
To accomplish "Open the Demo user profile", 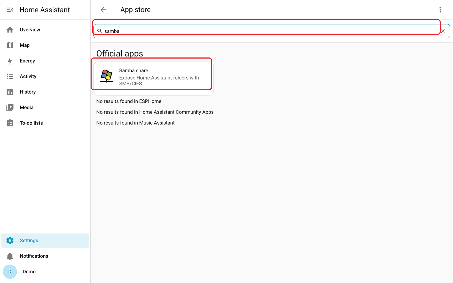I will click(45, 272).
